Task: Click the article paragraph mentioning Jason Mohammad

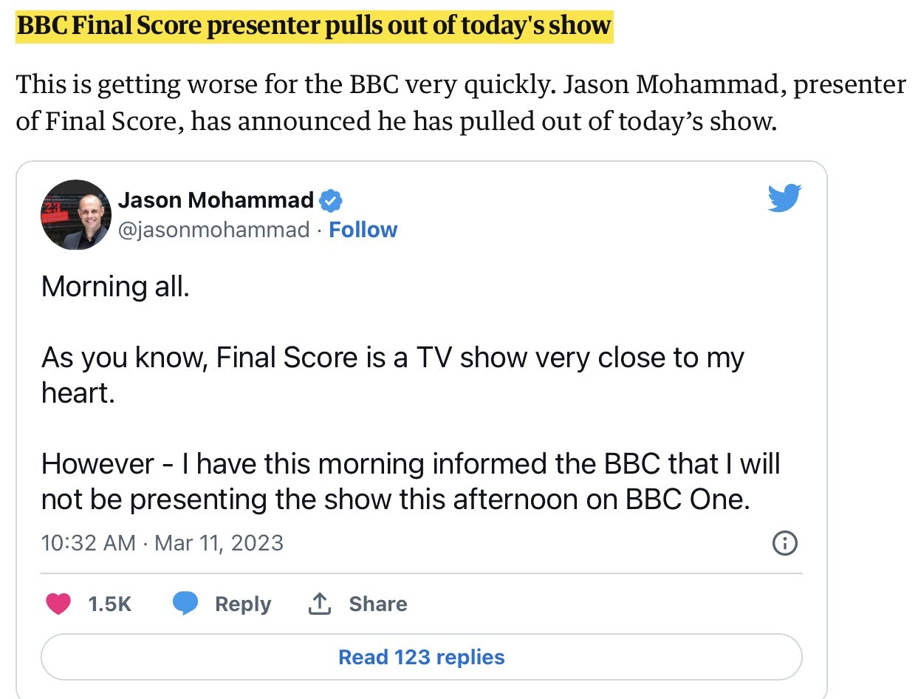Action: point(460,102)
